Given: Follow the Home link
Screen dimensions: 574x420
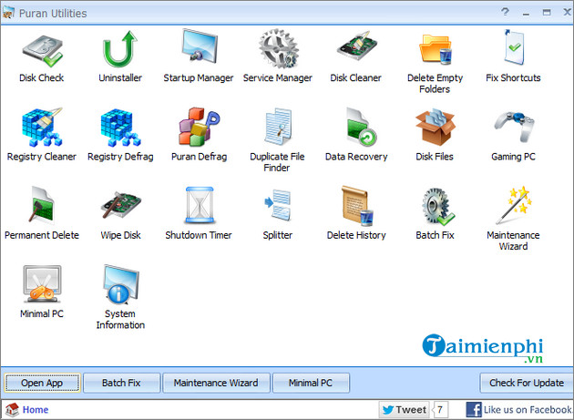Looking at the screenshot, I should coord(36,410).
